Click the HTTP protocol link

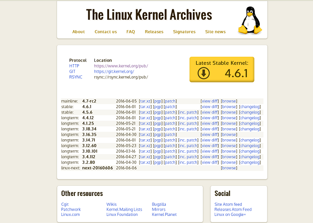[x=74, y=66]
